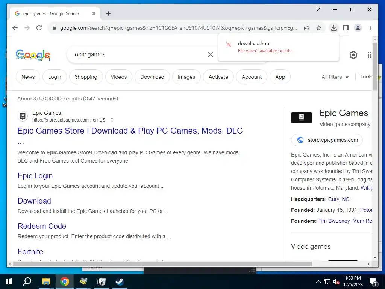
Task: Open the Epic Login sitelink
Action: click(35, 176)
